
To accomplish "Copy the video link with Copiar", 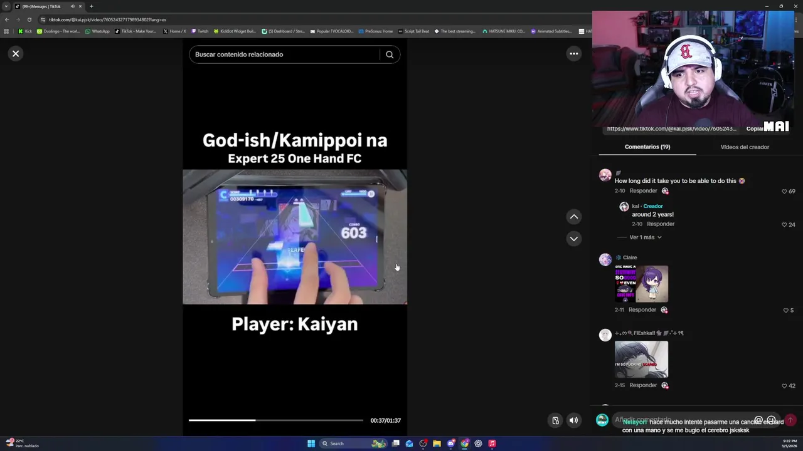I will click(x=755, y=128).
